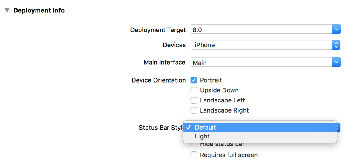
Task: Enable the Requires full screen checkbox
Action: click(194, 155)
